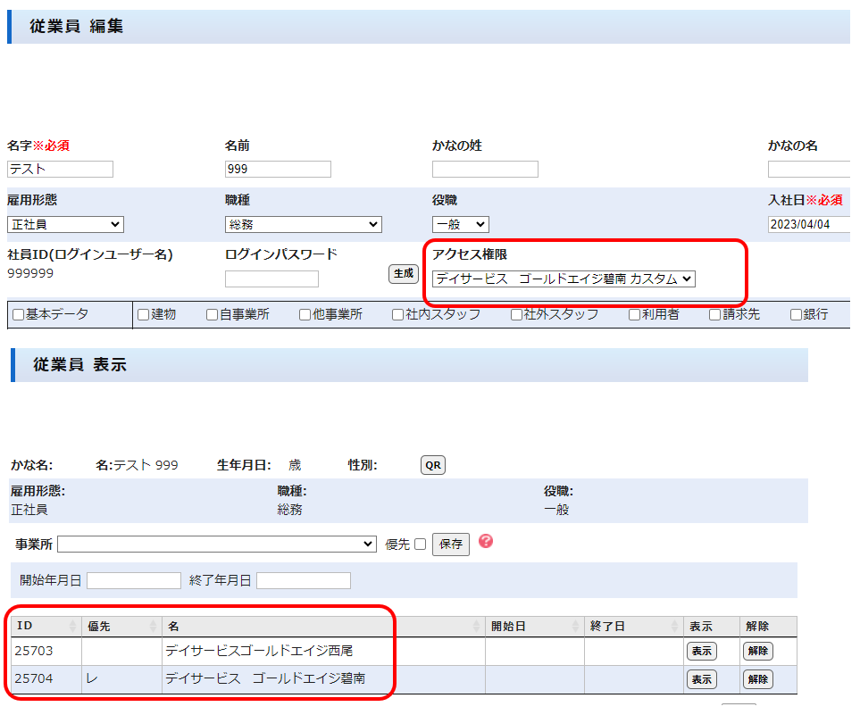This screenshot has height=715, width=860.
Task: Click the ID column sort arrows
Action: [x=72, y=627]
